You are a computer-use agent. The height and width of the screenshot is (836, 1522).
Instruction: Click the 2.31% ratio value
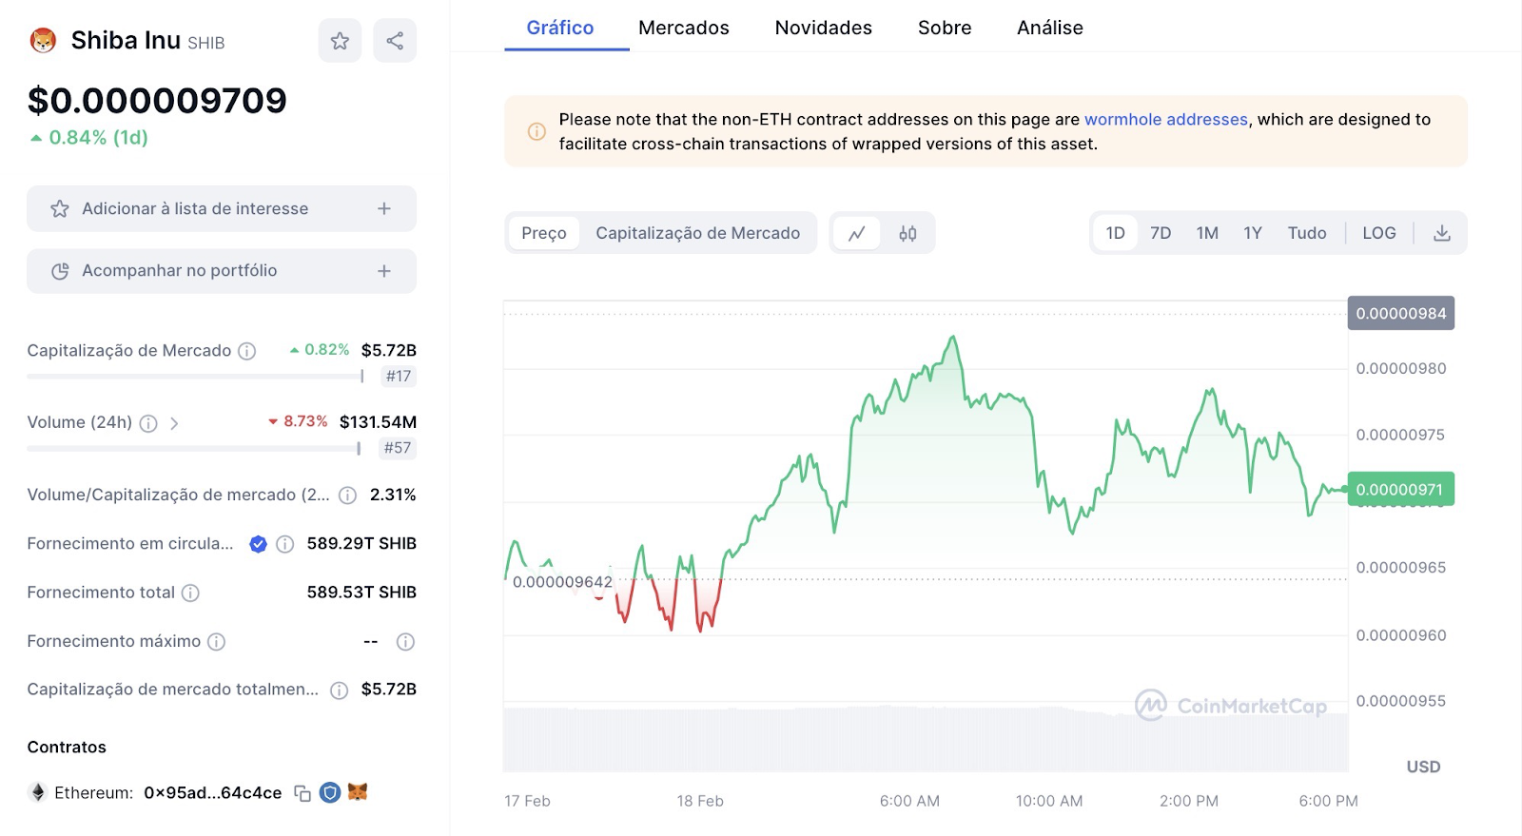(393, 496)
